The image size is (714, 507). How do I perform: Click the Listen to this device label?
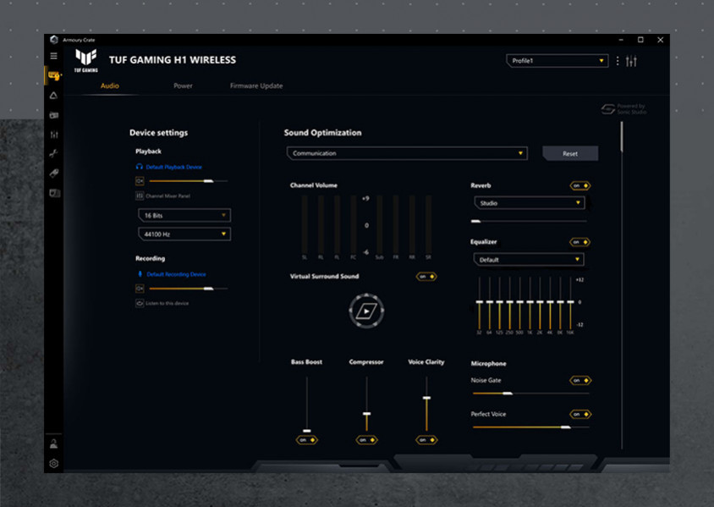pos(168,303)
